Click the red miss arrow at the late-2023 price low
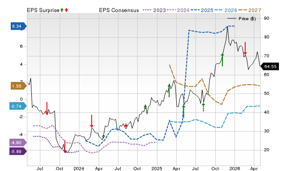 tap(65, 146)
